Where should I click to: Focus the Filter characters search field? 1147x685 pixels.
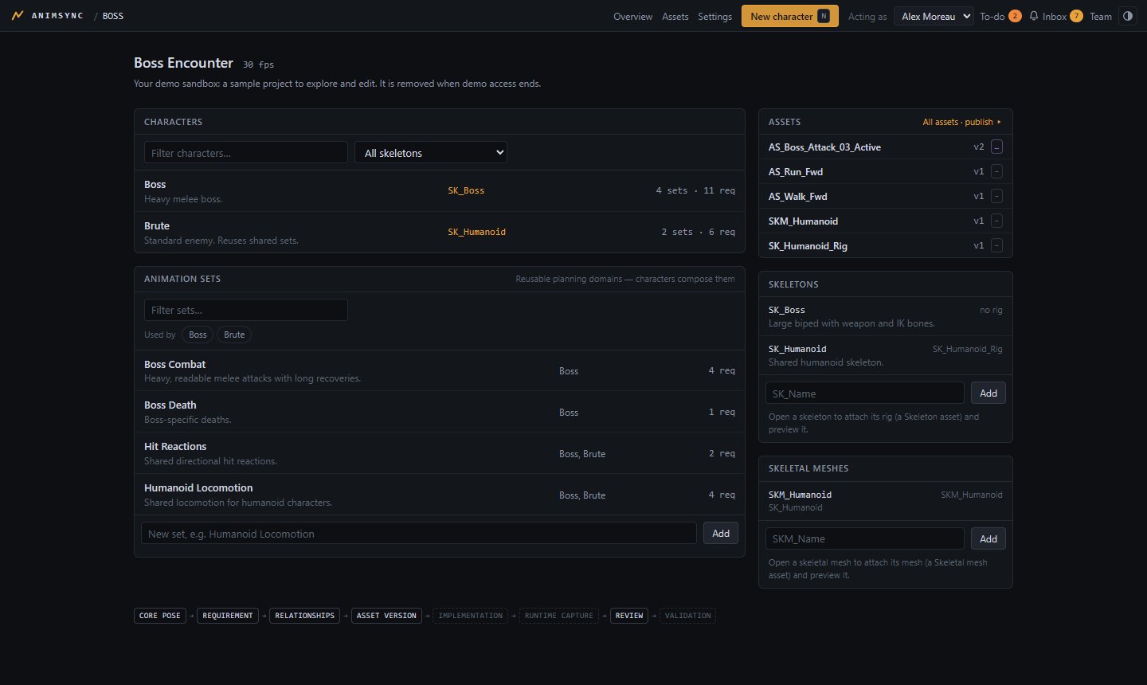click(246, 153)
